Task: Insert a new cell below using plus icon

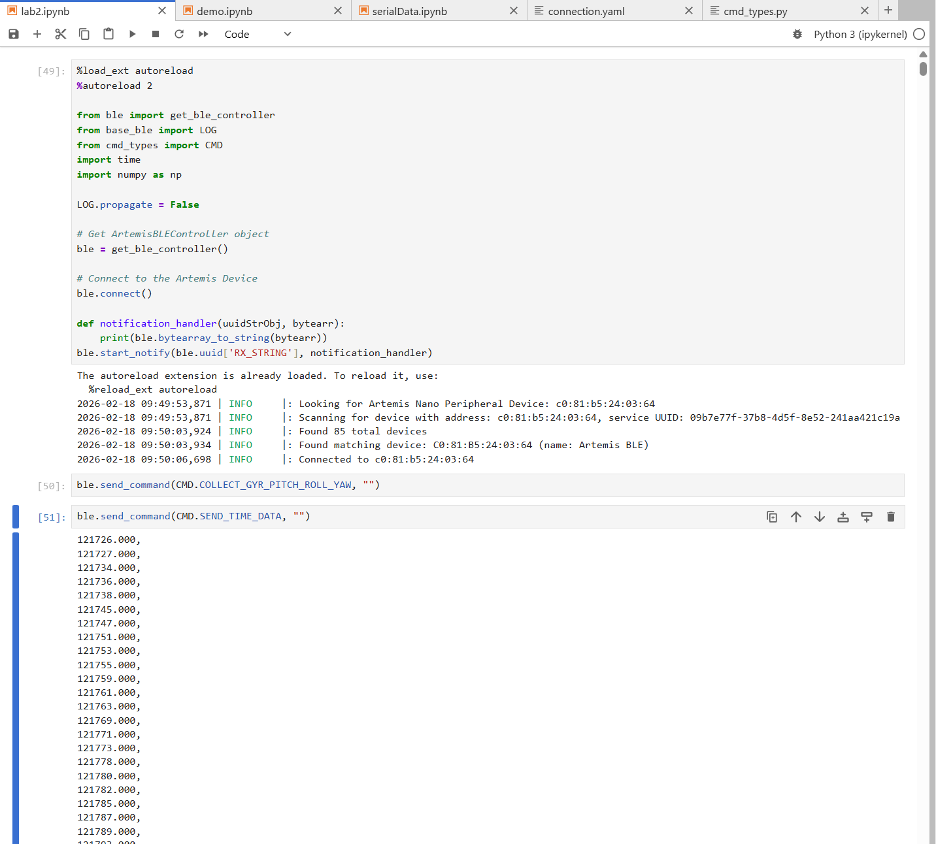Action: point(37,34)
